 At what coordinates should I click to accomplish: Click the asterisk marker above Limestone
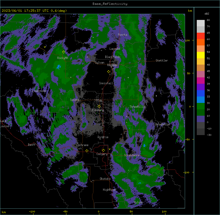(39, 88)
